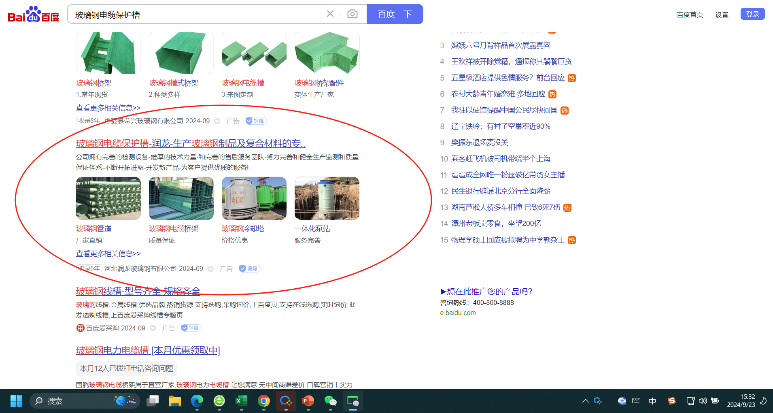Switch to PowerPoint on the taskbar
This screenshot has height=413, width=773.
pos(308,401)
